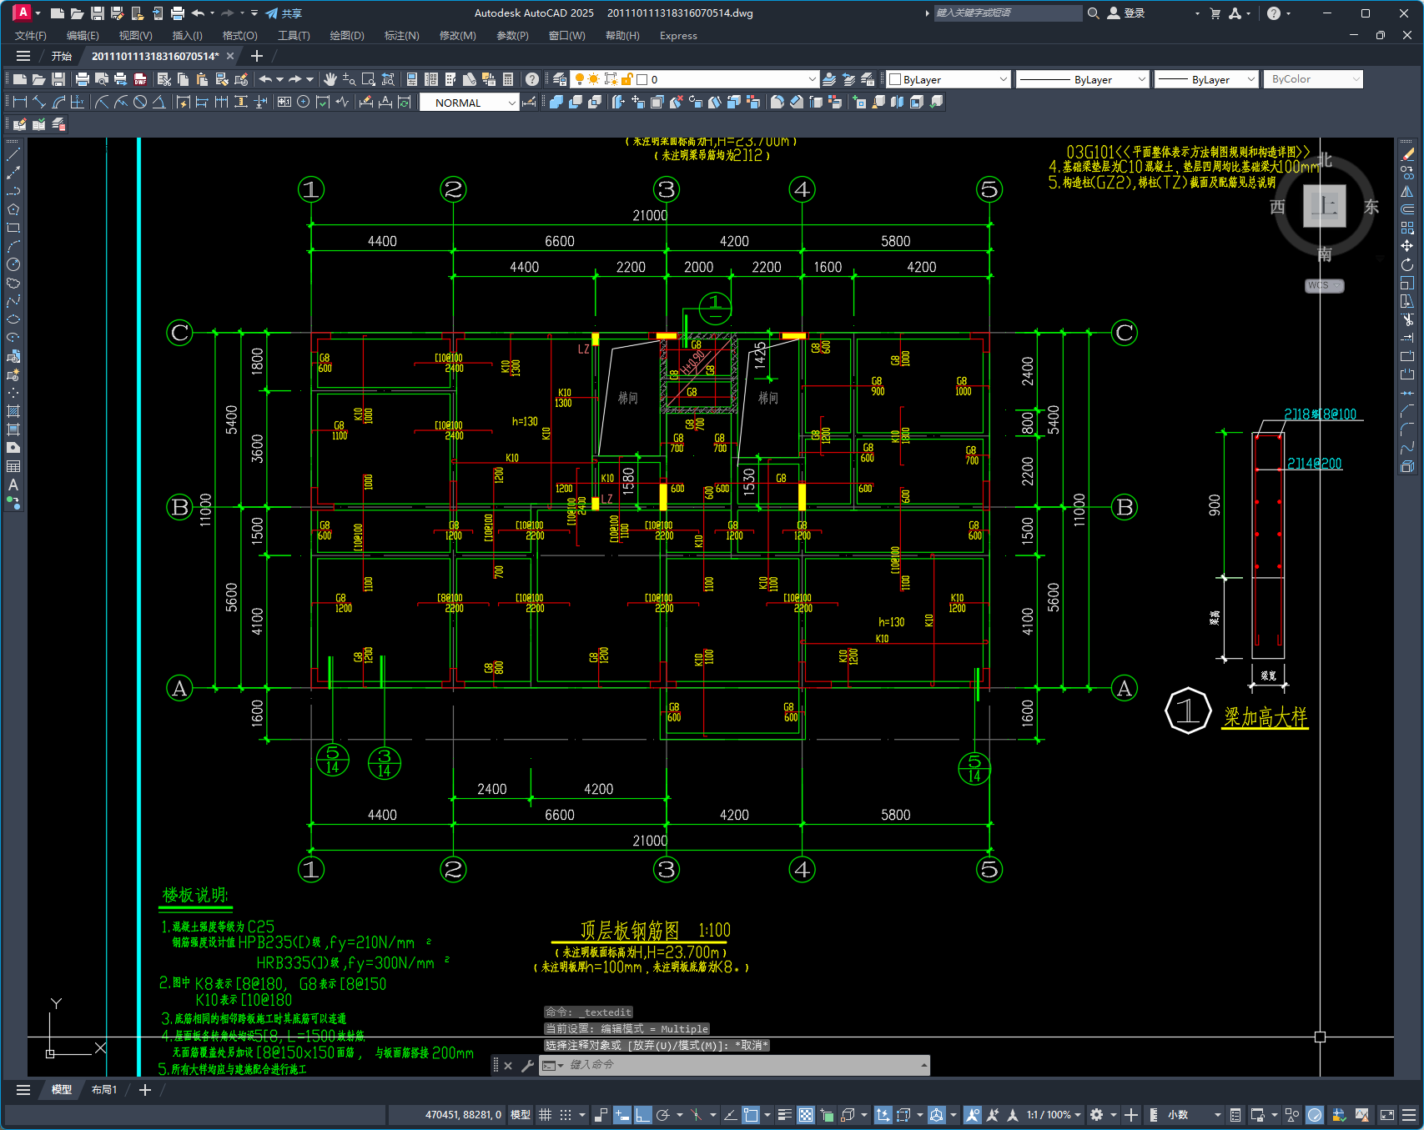
Task: Open the 文件(F) menu
Action: click(31, 36)
